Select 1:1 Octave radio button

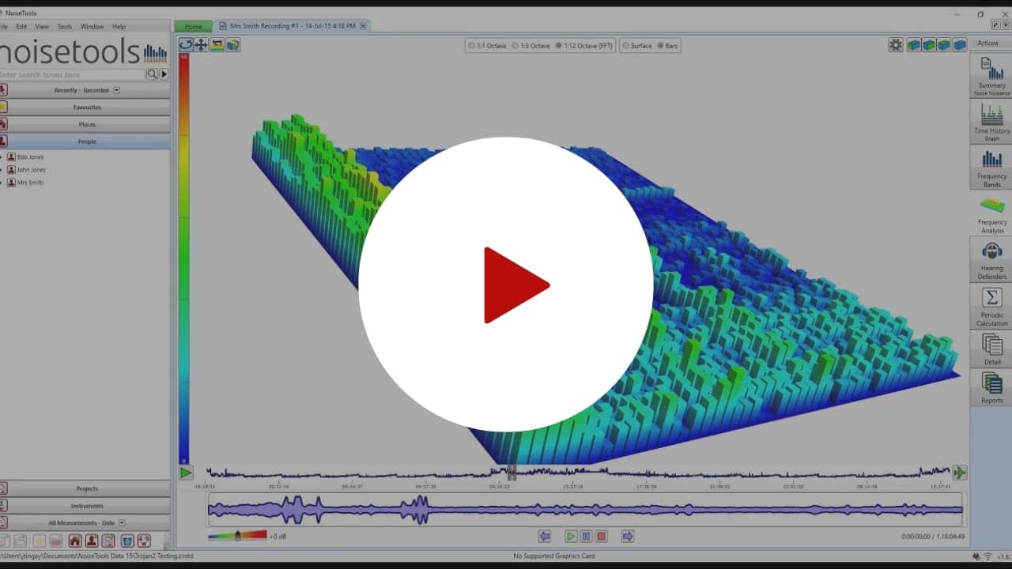[x=472, y=46]
